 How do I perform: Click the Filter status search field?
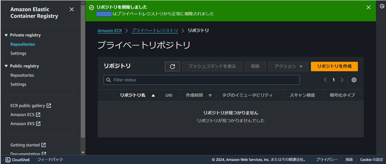[202, 80]
